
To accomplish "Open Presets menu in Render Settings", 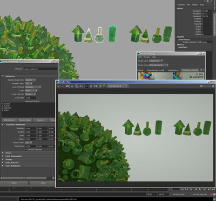I will coord(146,57).
